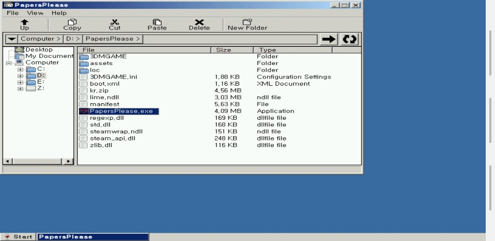
Task: Maximize the PapersPlease window
Action: (345, 5)
